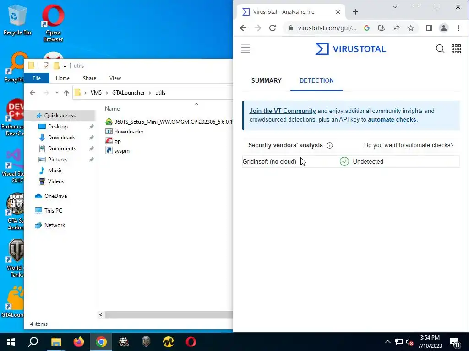
Task: Click the Explorer horizontal scrollbar track
Action: point(169,314)
